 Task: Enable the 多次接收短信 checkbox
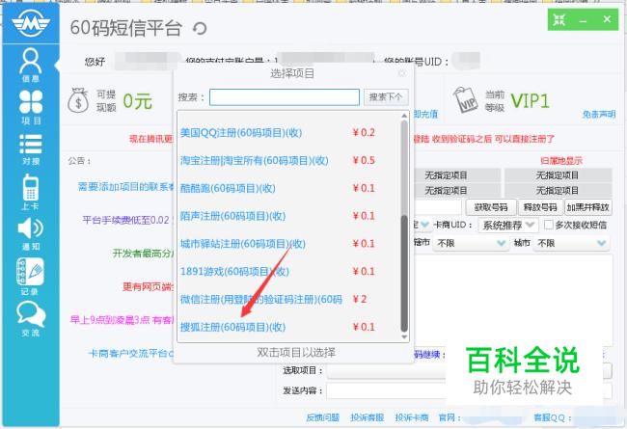click(x=549, y=225)
